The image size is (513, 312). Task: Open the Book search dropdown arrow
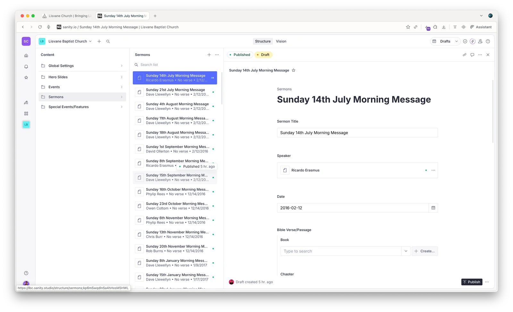tap(406, 251)
